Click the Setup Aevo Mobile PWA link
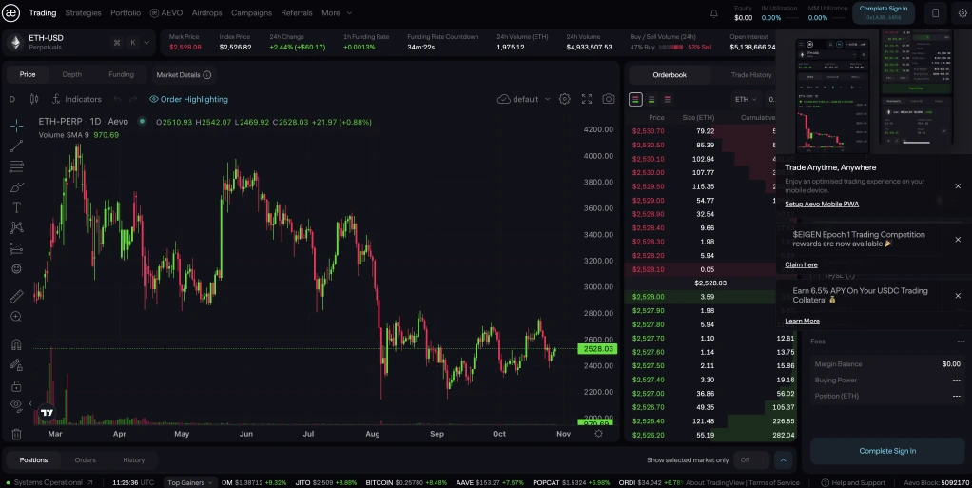Screen dimensions: 972x488 pyautogui.click(x=822, y=204)
